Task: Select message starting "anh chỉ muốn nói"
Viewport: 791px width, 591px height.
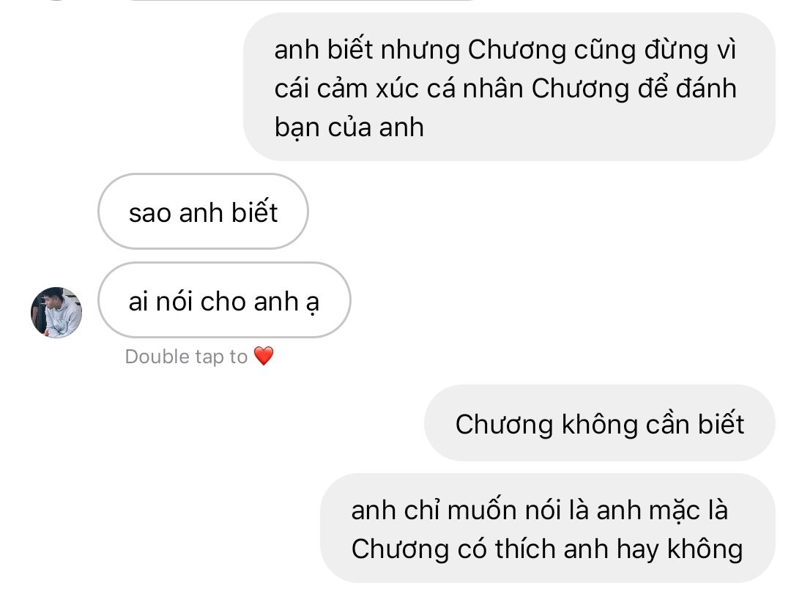Action: pyautogui.click(x=548, y=528)
